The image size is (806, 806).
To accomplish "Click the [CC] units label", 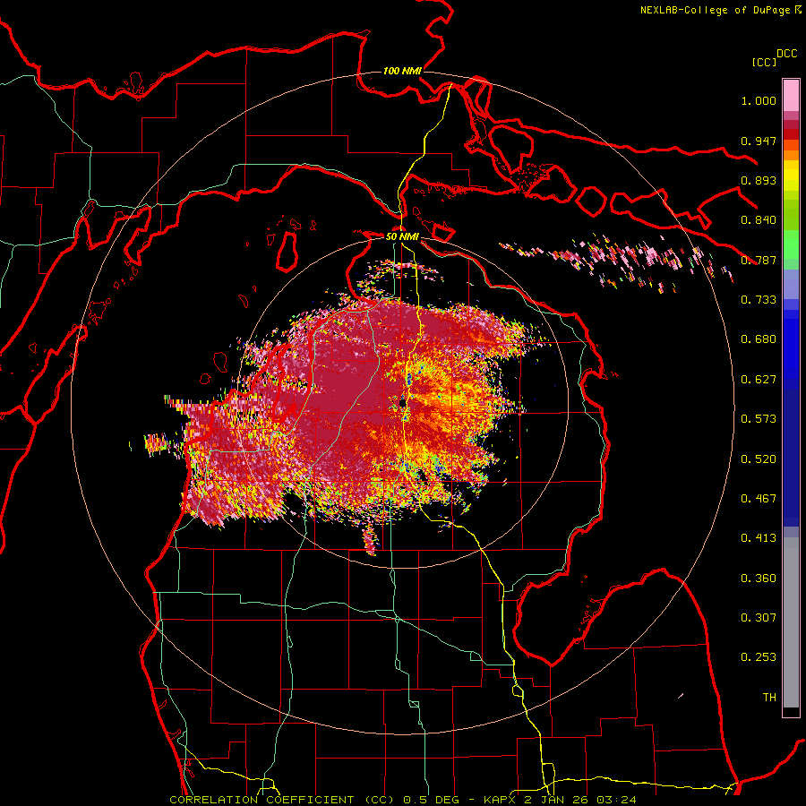I will pyautogui.click(x=764, y=62).
